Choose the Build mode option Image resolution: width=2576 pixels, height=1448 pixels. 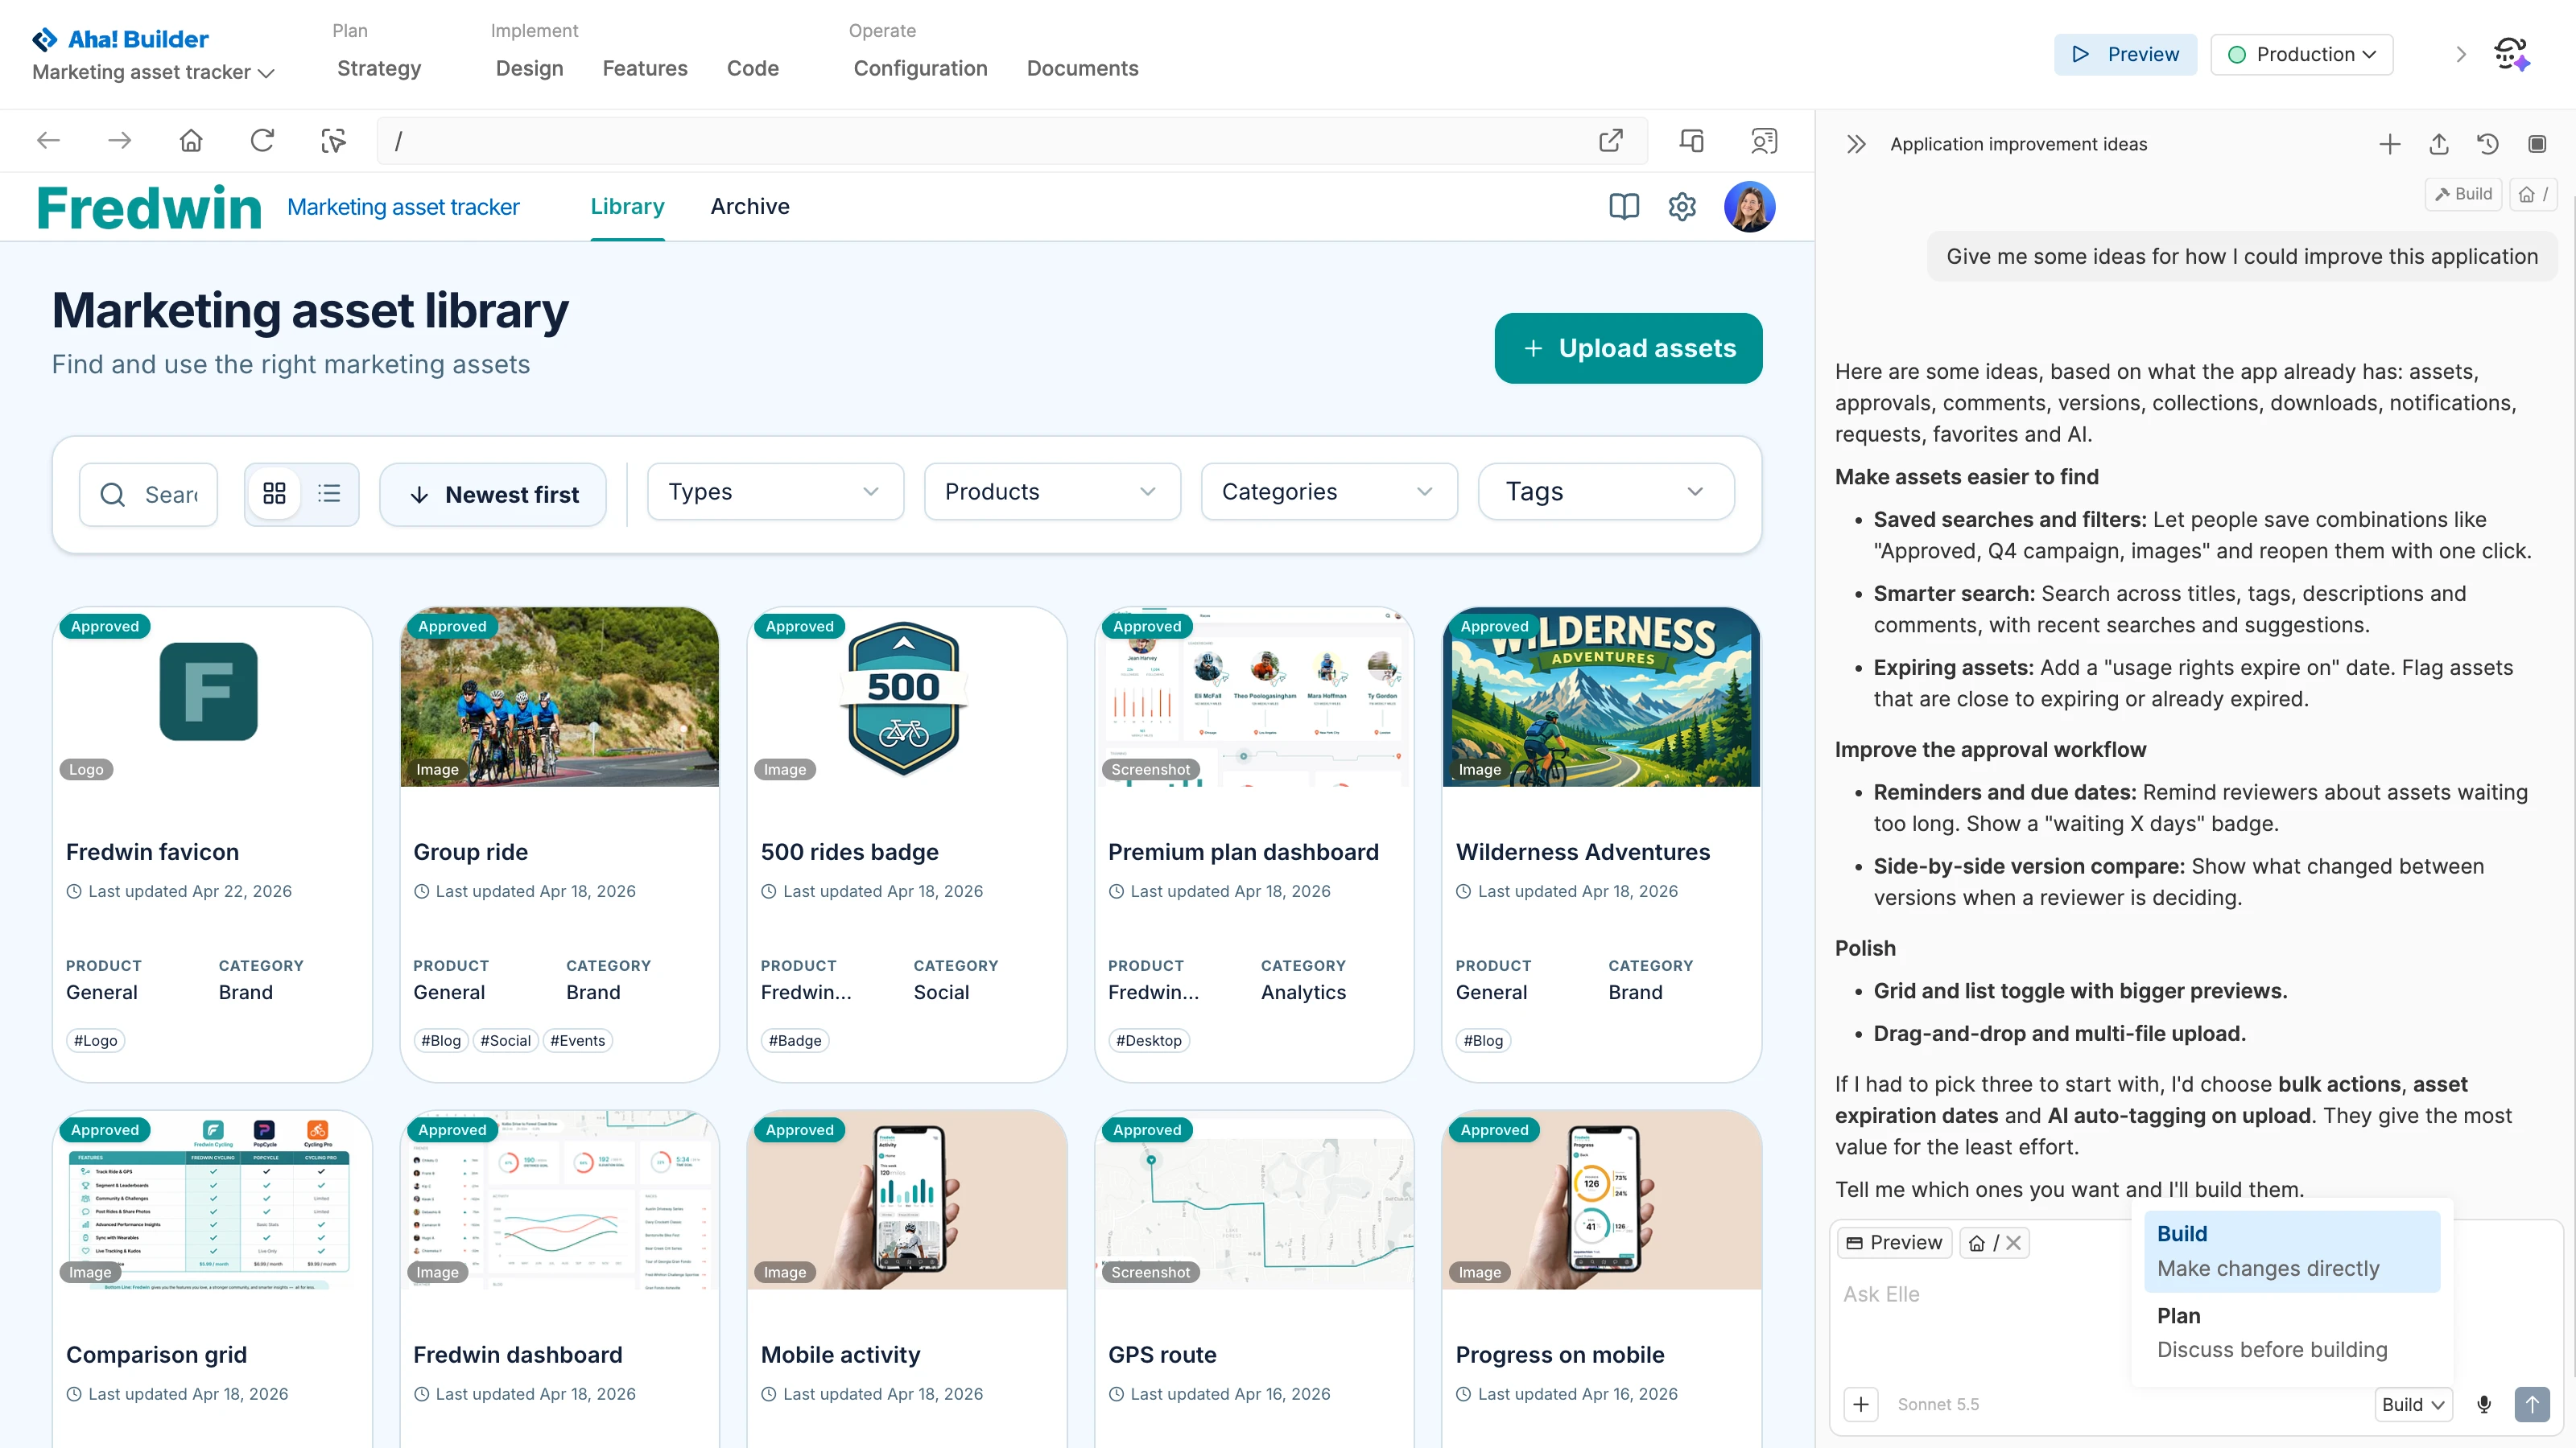[x=2290, y=1251]
